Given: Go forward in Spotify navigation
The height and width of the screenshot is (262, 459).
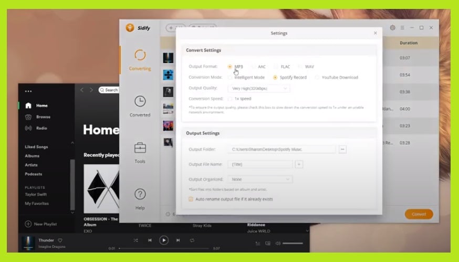Looking at the screenshot, I should pos(91,90).
